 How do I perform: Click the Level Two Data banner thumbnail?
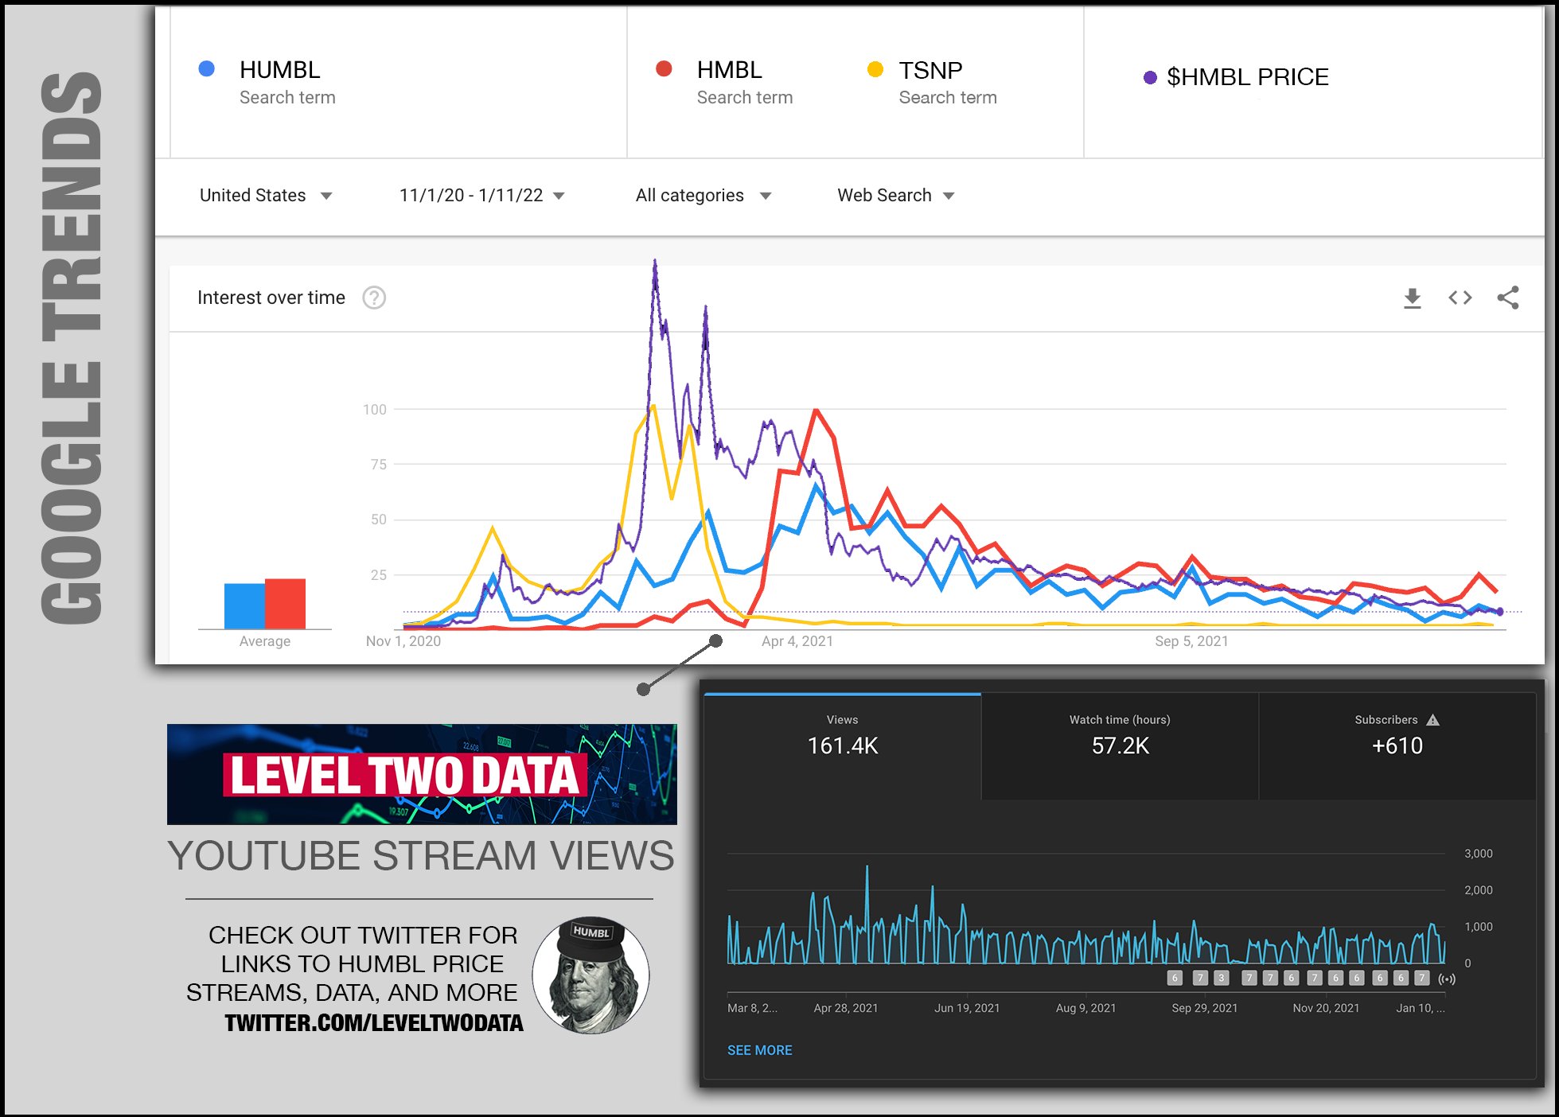click(x=422, y=774)
